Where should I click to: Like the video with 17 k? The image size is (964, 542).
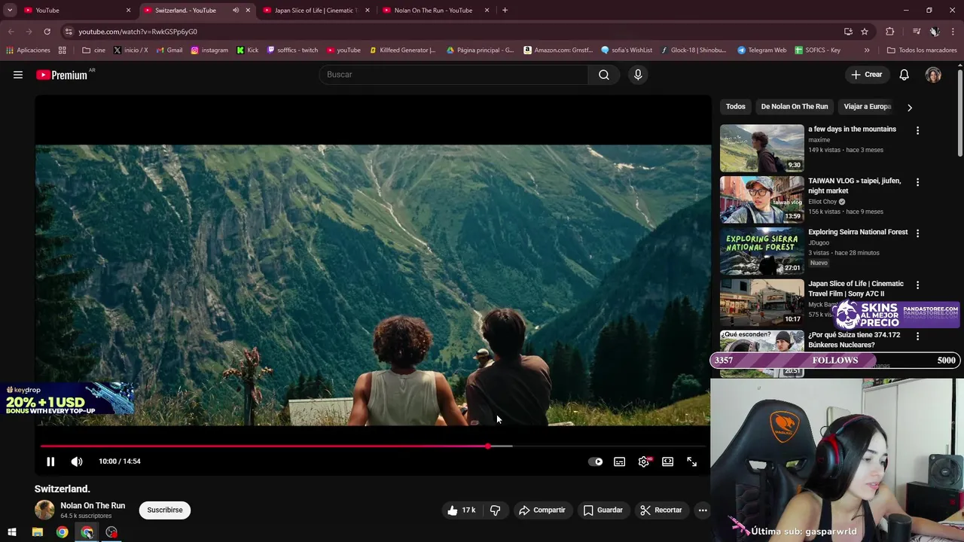pyautogui.click(x=461, y=510)
